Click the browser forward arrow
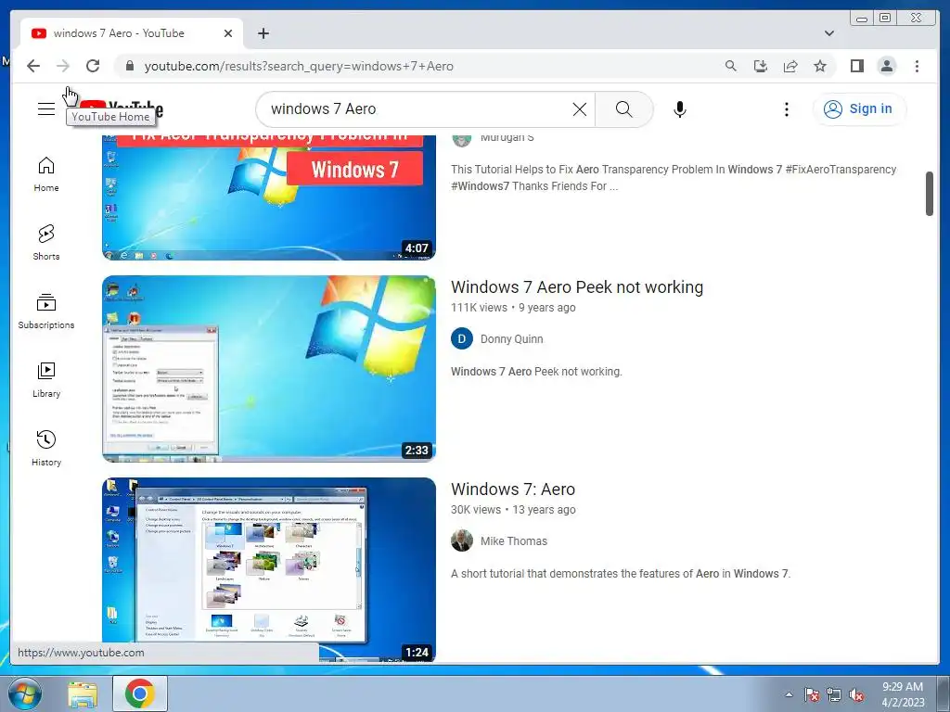Viewport: 950px width, 712px height. 63,66
